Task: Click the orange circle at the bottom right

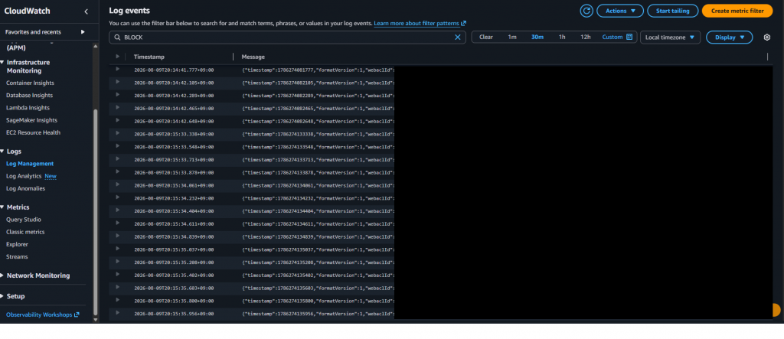Action: (x=776, y=310)
